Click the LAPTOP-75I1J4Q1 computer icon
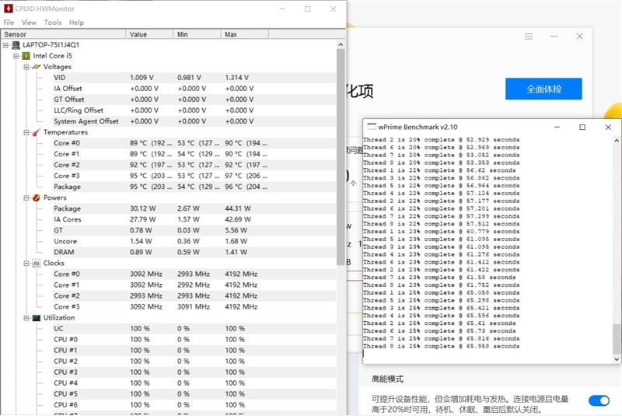The height and width of the screenshot is (416, 622). click(x=16, y=45)
